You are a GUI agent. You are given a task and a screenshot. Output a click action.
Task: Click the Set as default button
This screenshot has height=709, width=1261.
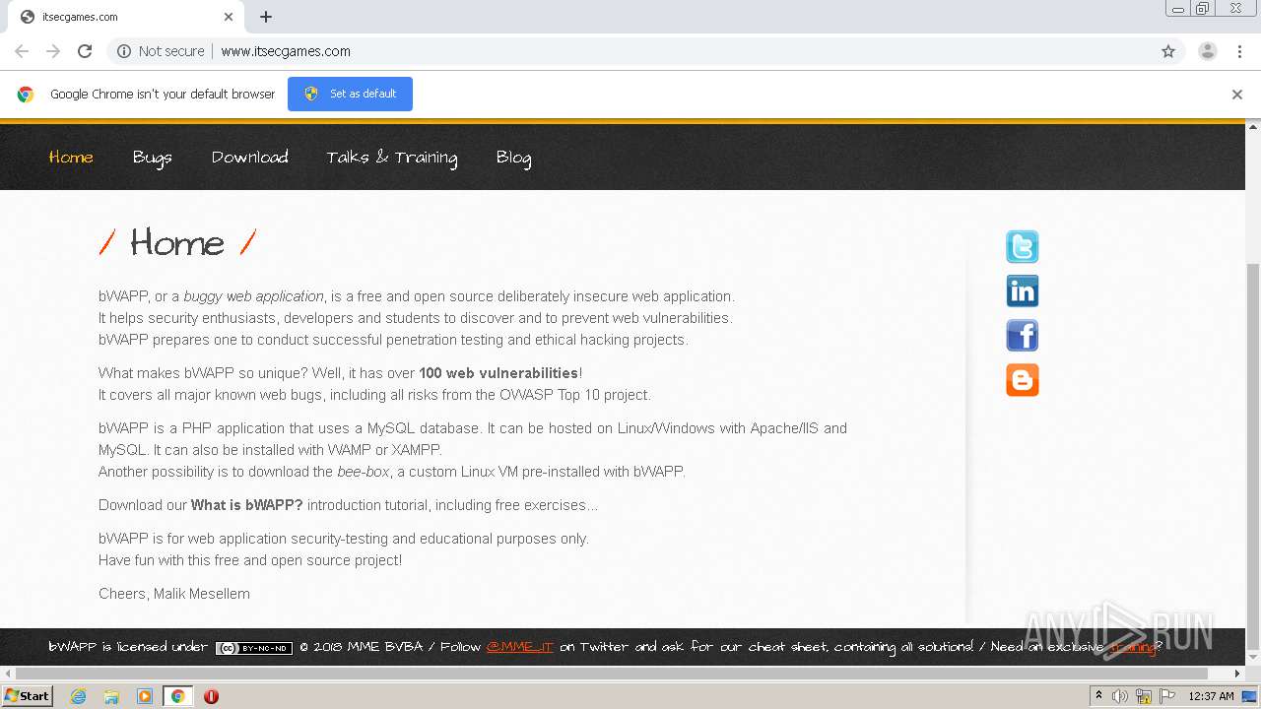(x=350, y=94)
